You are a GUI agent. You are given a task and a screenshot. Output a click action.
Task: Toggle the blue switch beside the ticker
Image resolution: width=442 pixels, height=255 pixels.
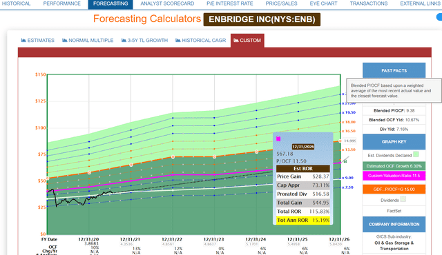tap(439, 17)
